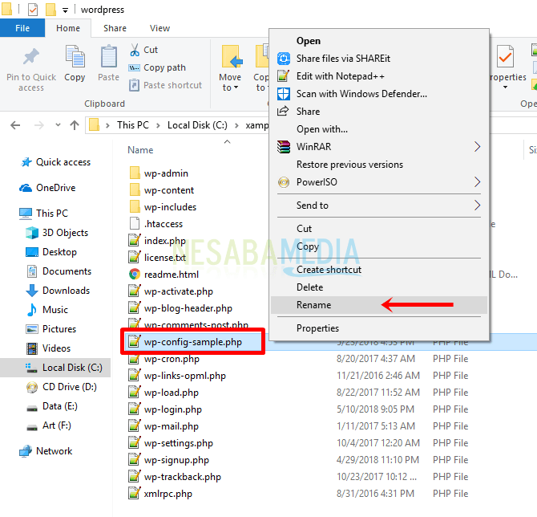Select Rename in the context menu
The image size is (537, 517).
coord(313,305)
